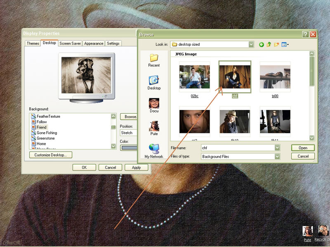Expand the File name dropdown

pos(277,147)
